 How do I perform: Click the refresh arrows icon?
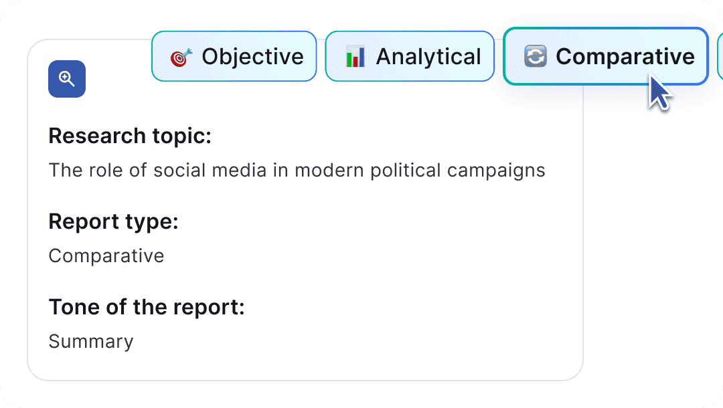pos(536,56)
